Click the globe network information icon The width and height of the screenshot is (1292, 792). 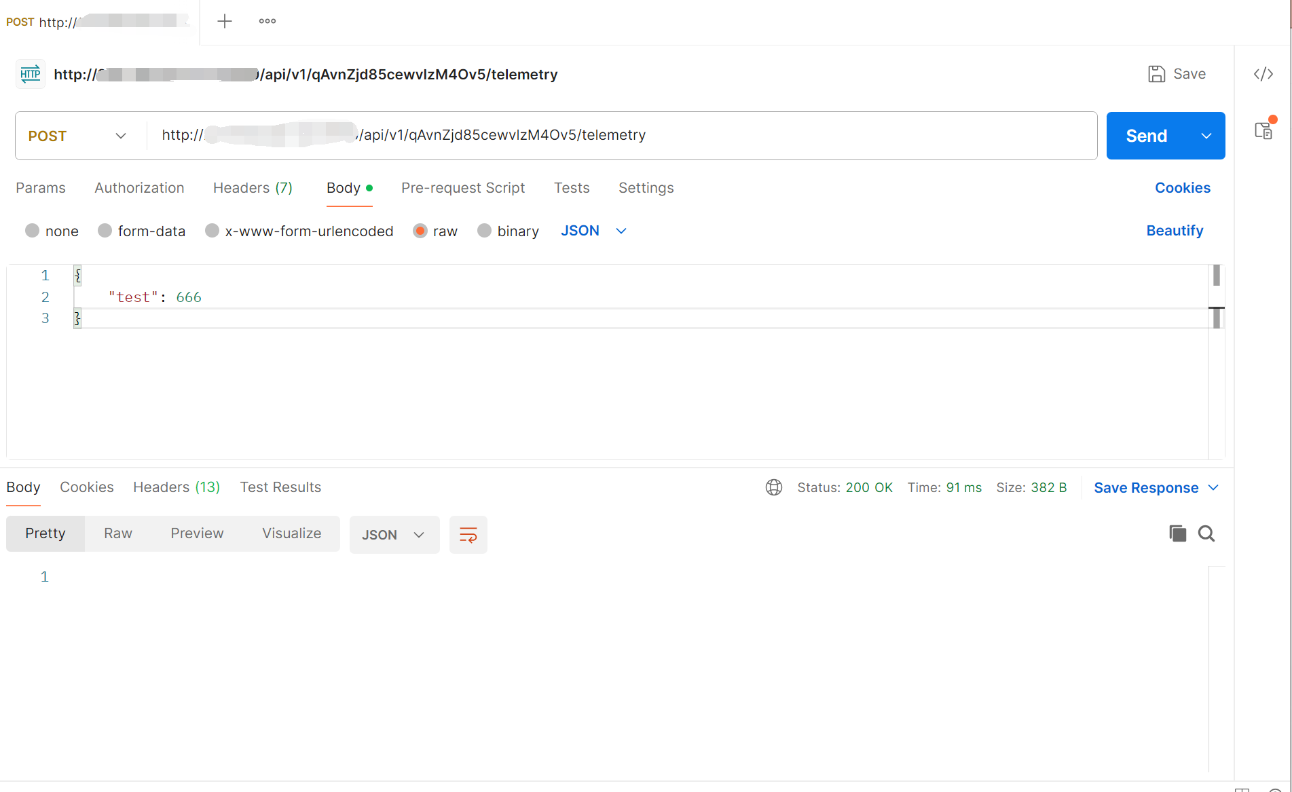(x=774, y=487)
